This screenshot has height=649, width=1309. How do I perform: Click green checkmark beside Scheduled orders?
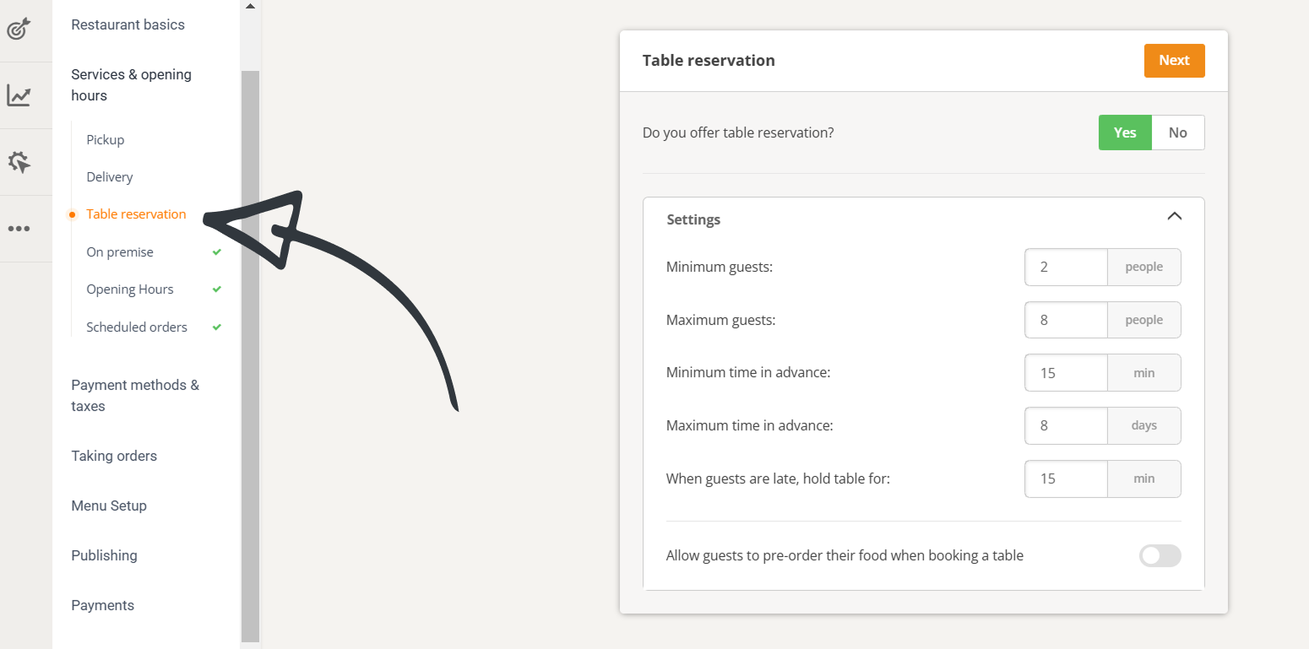(x=217, y=327)
